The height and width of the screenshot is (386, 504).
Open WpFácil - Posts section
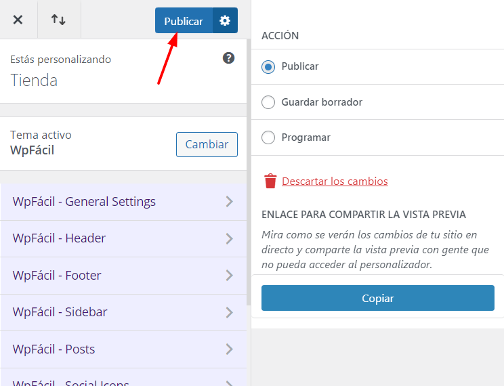pyautogui.click(x=123, y=349)
